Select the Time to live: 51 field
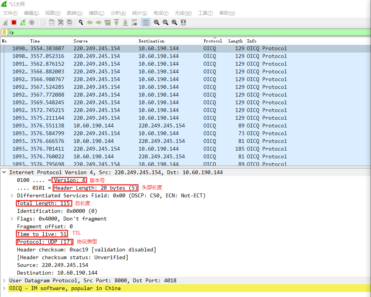Screen dimensions: 371x297 point(42,234)
